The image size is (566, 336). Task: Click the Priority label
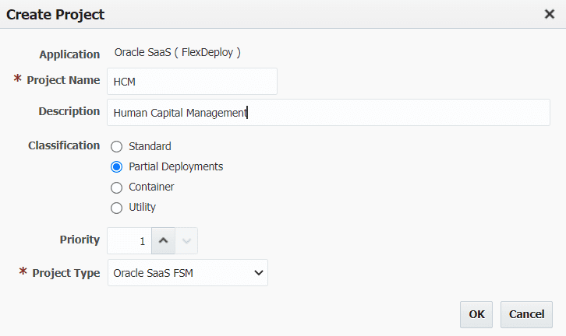80,240
